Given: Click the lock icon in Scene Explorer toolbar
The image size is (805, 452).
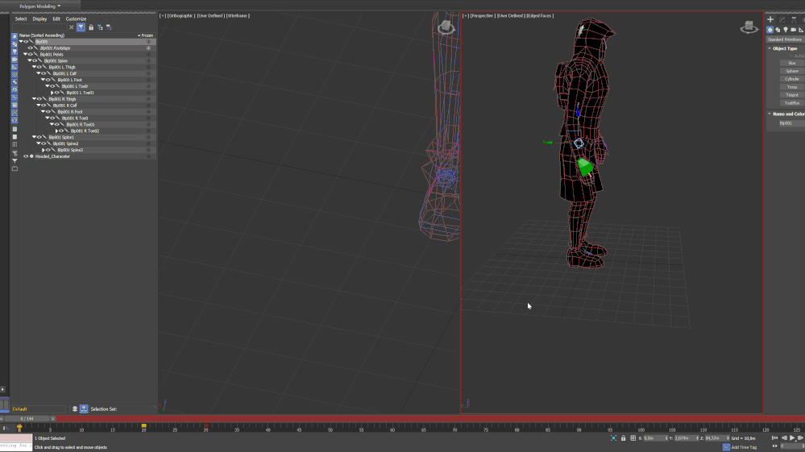Looking at the screenshot, I should click(x=90, y=27).
